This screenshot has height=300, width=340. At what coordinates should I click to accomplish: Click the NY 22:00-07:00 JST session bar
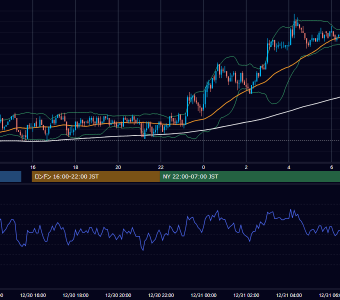tap(250, 176)
